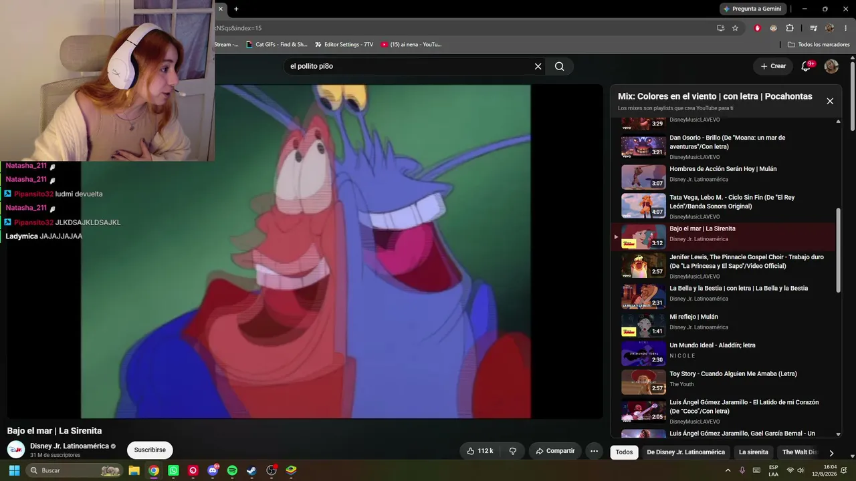Select the 'La sirenita' filter chip
Viewport: 856px width, 481px height.
click(754, 452)
